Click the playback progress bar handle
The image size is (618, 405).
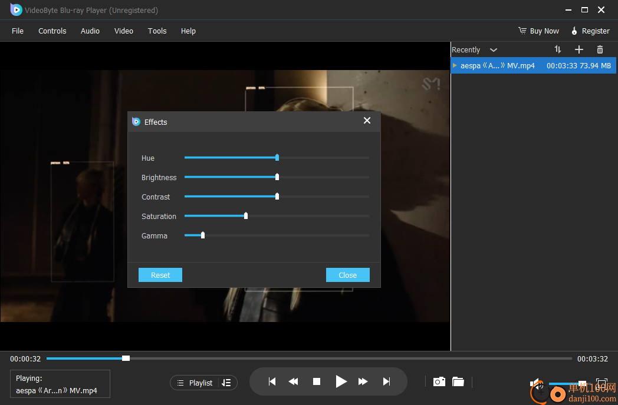[126, 358]
